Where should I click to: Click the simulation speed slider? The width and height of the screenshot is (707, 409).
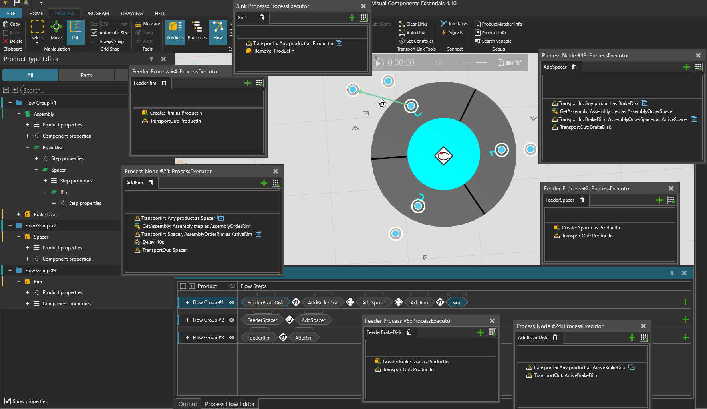(475, 63)
